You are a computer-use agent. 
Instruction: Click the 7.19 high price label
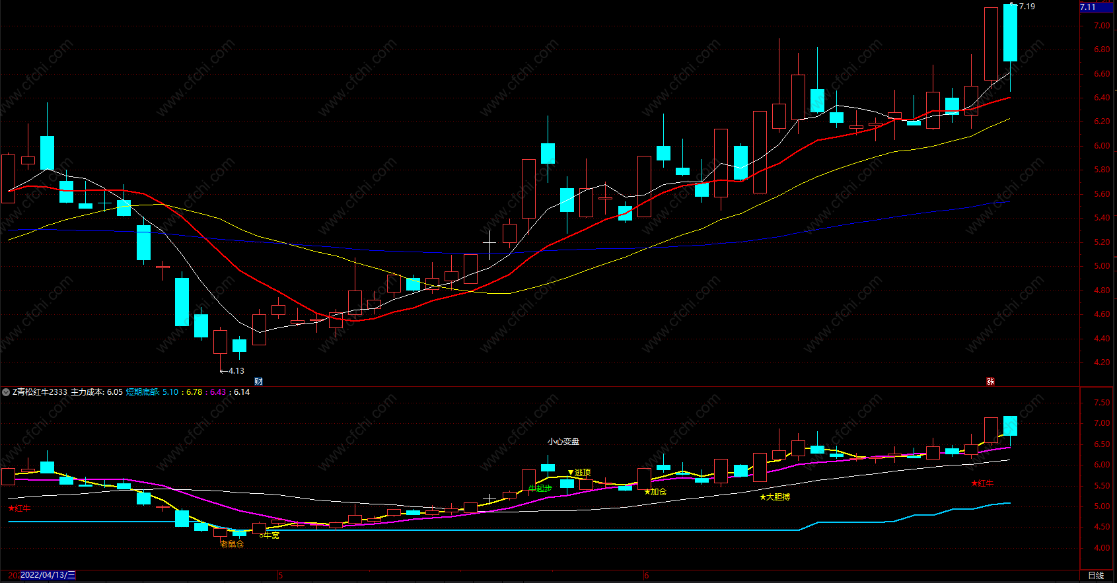coord(1027,7)
